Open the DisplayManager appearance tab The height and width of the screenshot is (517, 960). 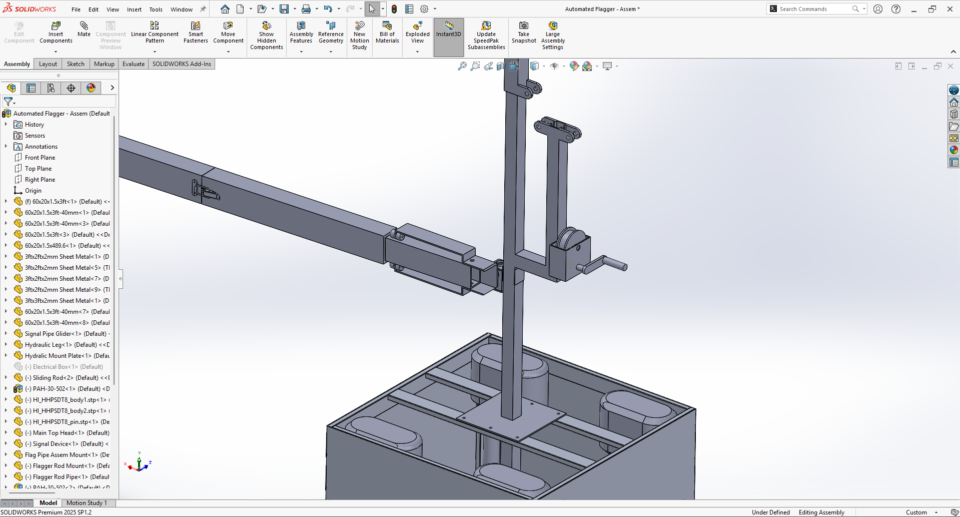pyautogui.click(x=91, y=88)
